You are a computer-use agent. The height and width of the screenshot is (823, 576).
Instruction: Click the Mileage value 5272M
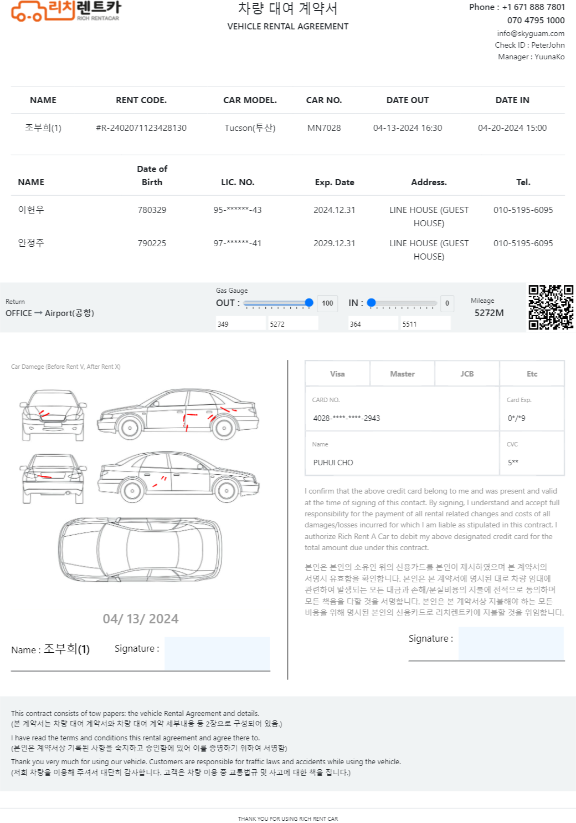(489, 313)
